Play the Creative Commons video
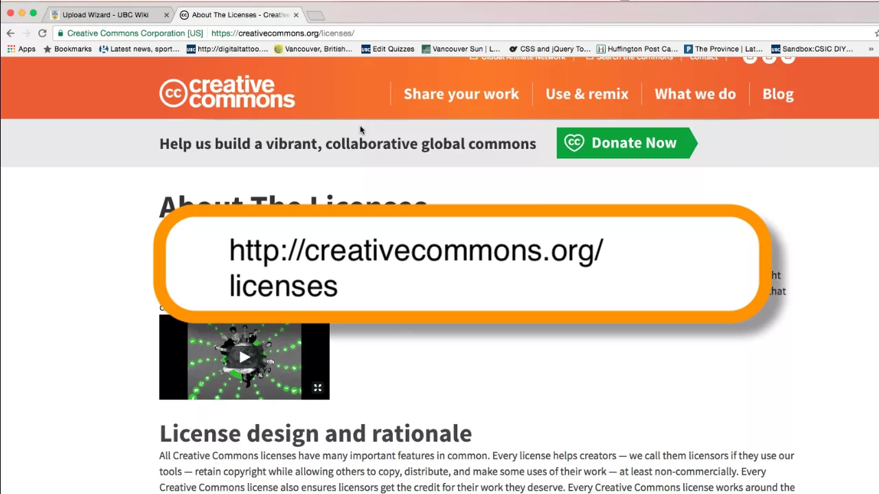 coord(244,357)
